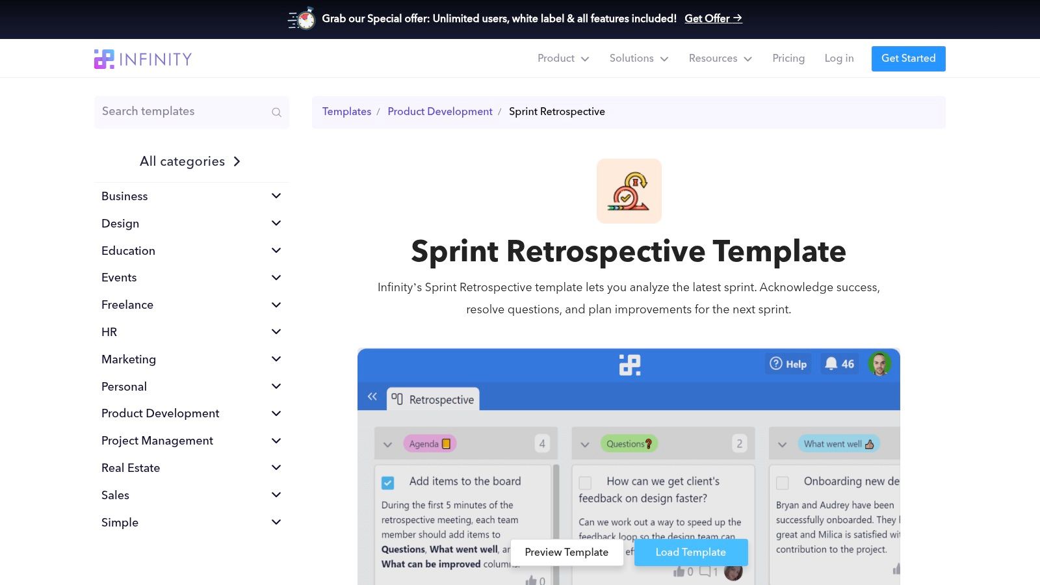This screenshot has width=1040, height=585.
Task: Expand the Marketing category
Action: (276, 359)
